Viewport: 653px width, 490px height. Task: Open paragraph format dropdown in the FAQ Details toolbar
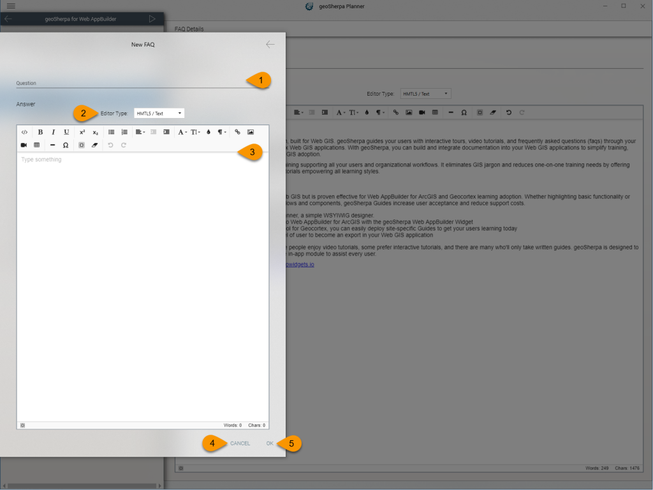[380, 112]
